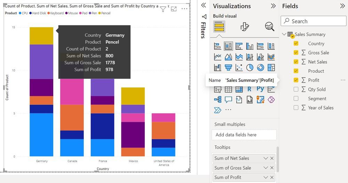
Task: Remove Sum of Net Sales from Tooltips
Action: [272, 158]
